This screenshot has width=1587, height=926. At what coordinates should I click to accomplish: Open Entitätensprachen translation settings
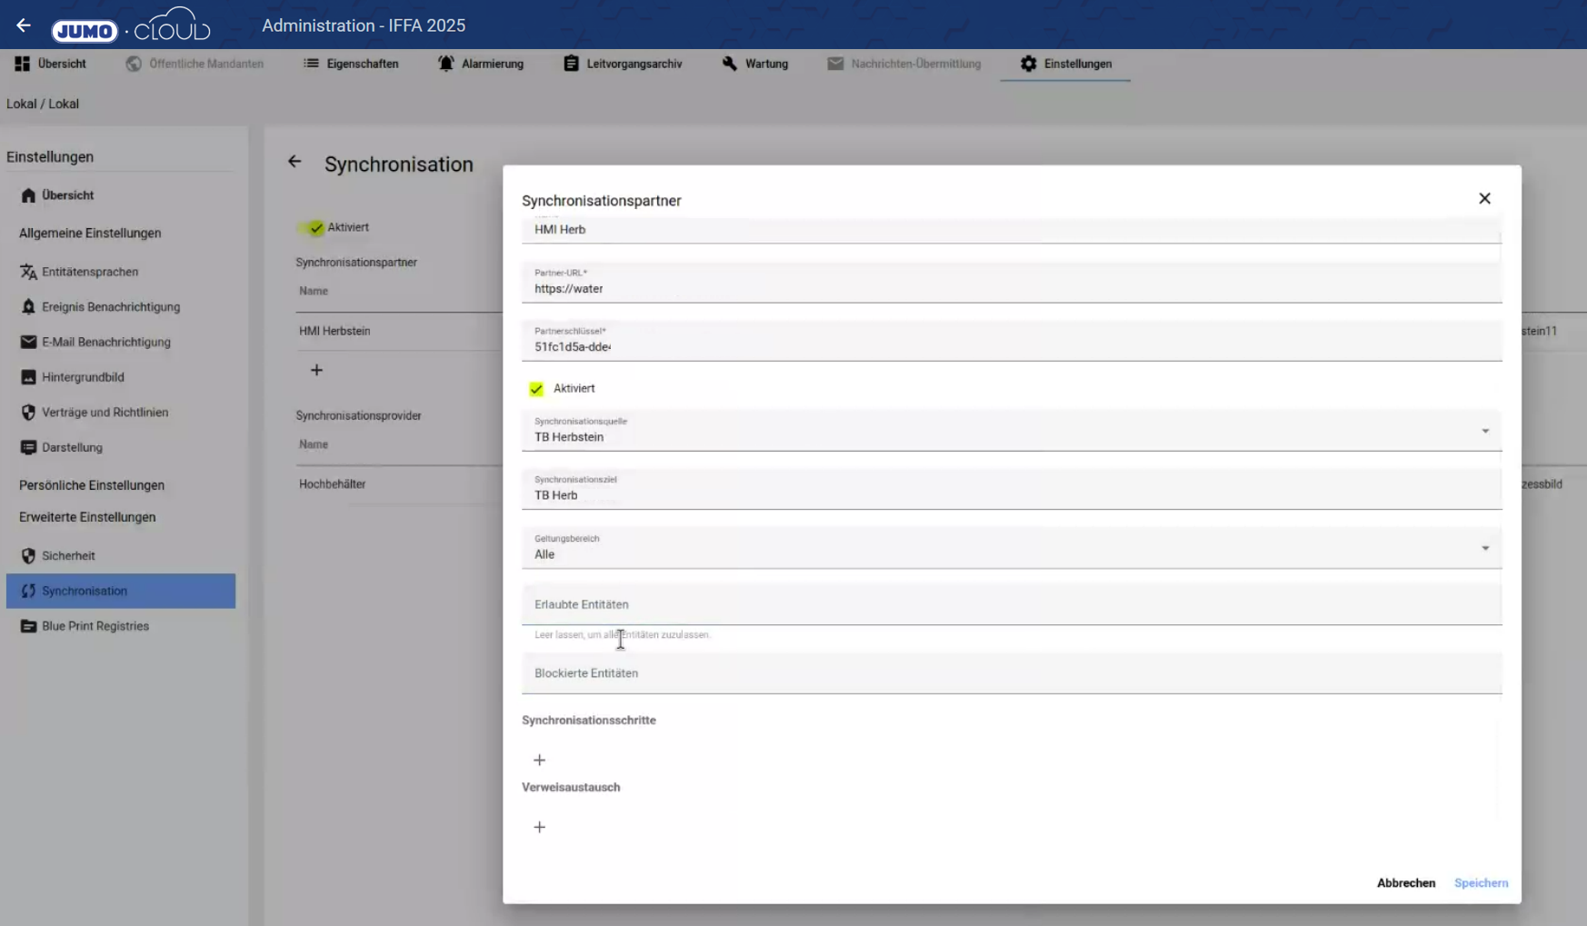[89, 272]
